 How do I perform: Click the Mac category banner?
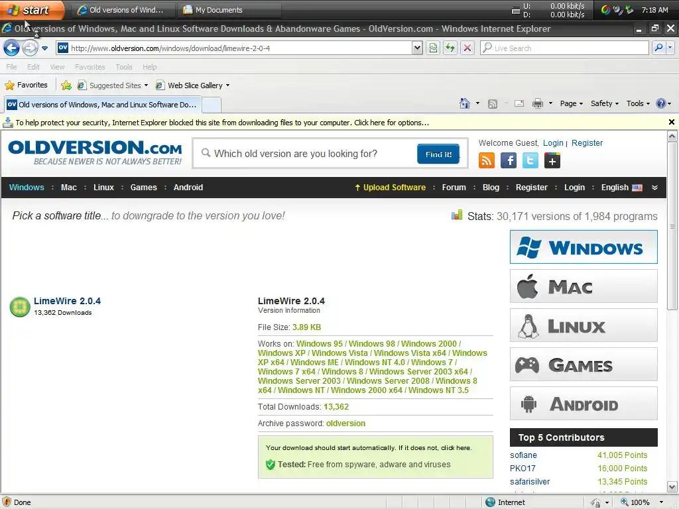(x=584, y=286)
